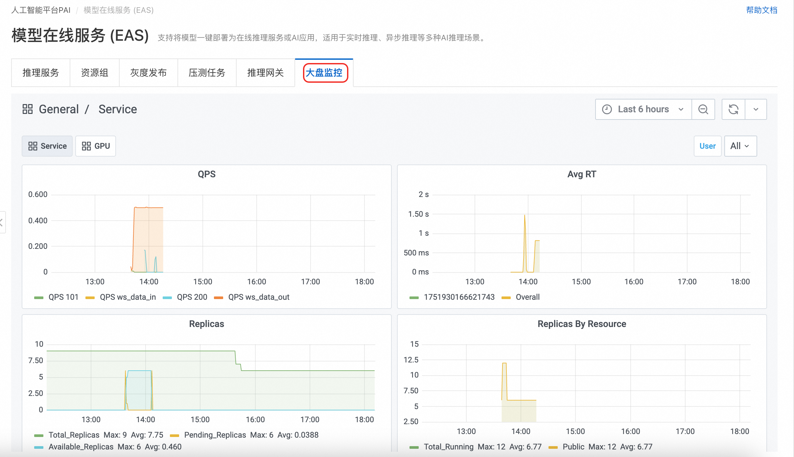This screenshot has height=457, width=794.
Task: Zoom out the time range
Action: [x=703, y=109]
